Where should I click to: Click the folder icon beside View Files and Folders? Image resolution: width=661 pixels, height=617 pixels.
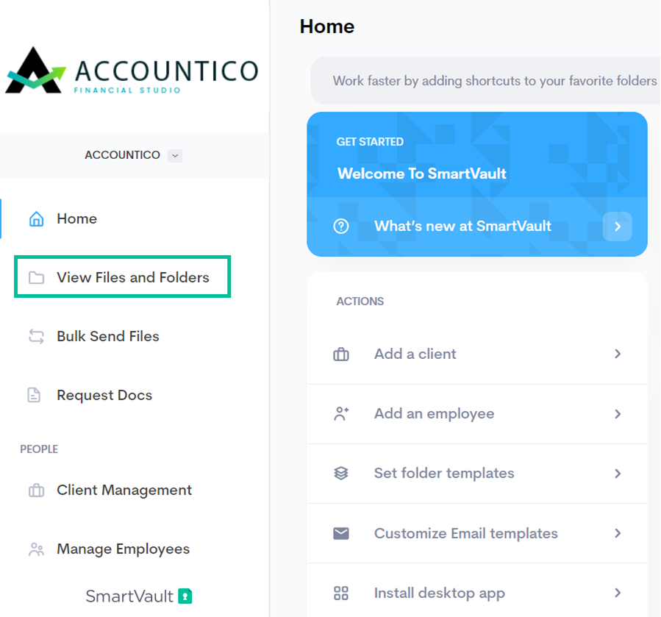click(x=34, y=277)
